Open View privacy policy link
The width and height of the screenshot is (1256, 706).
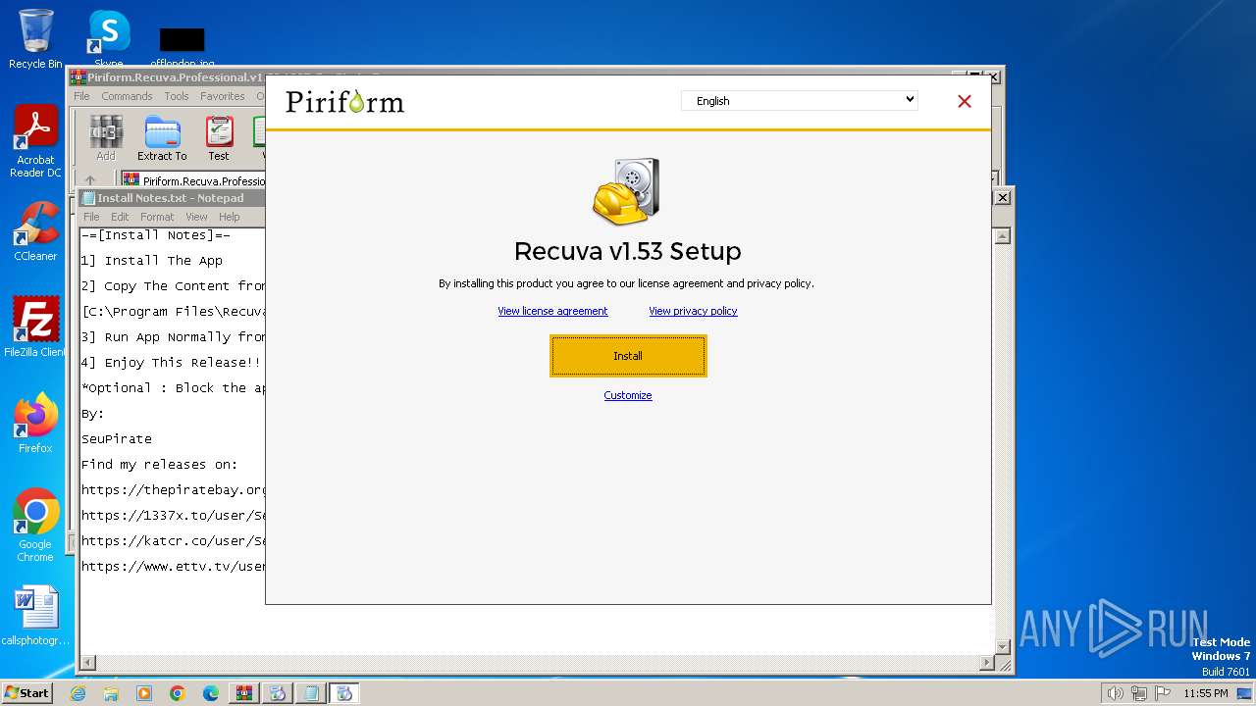pyautogui.click(x=693, y=311)
